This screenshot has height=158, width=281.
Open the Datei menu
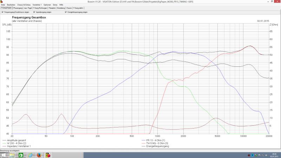3,5
